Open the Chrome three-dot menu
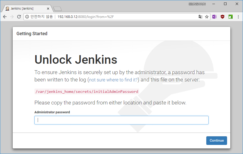The image size is (243, 154). click(x=238, y=17)
